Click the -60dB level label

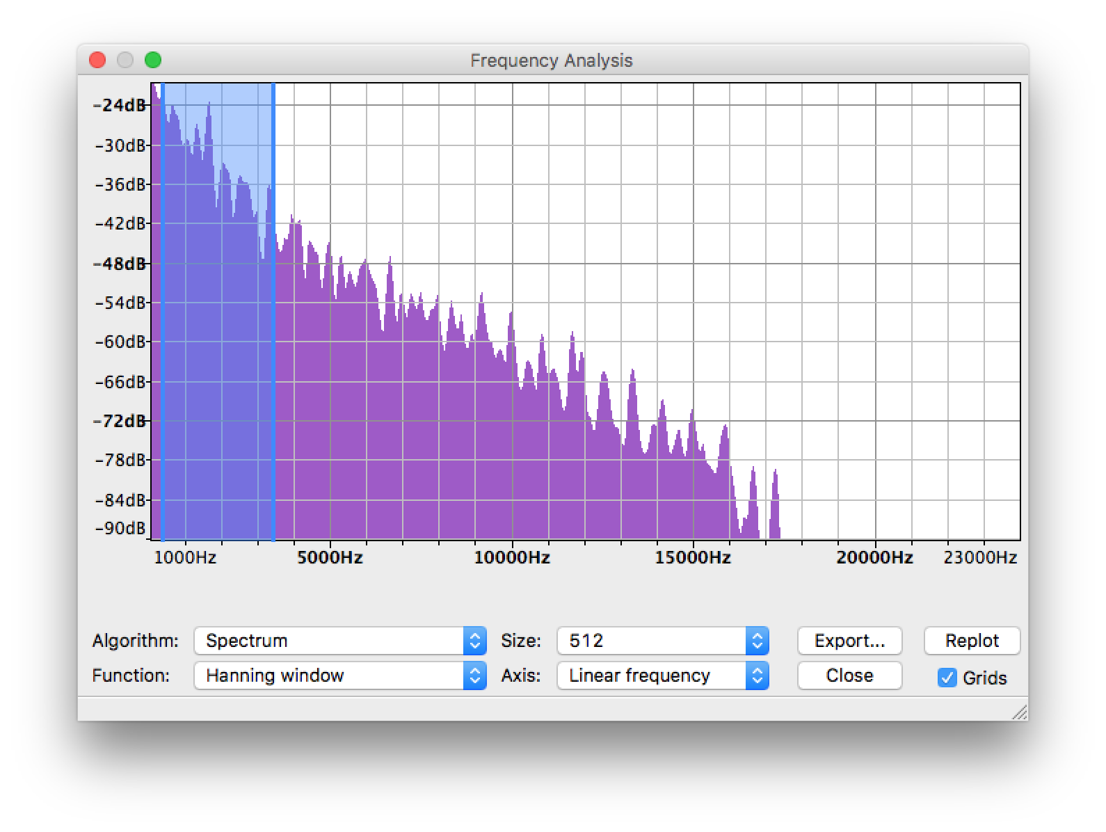coord(119,342)
